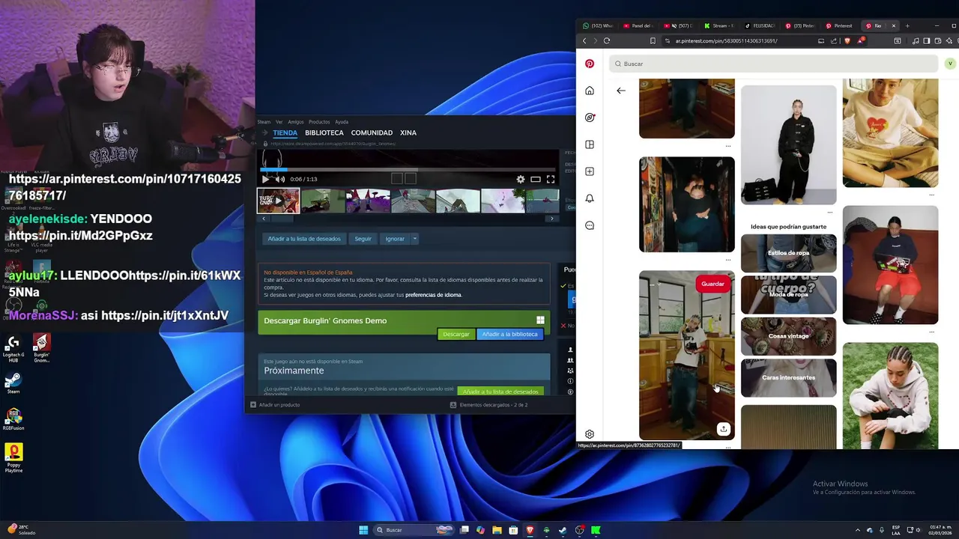
Task: Click Pinterest create plus icon
Action: point(590,171)
